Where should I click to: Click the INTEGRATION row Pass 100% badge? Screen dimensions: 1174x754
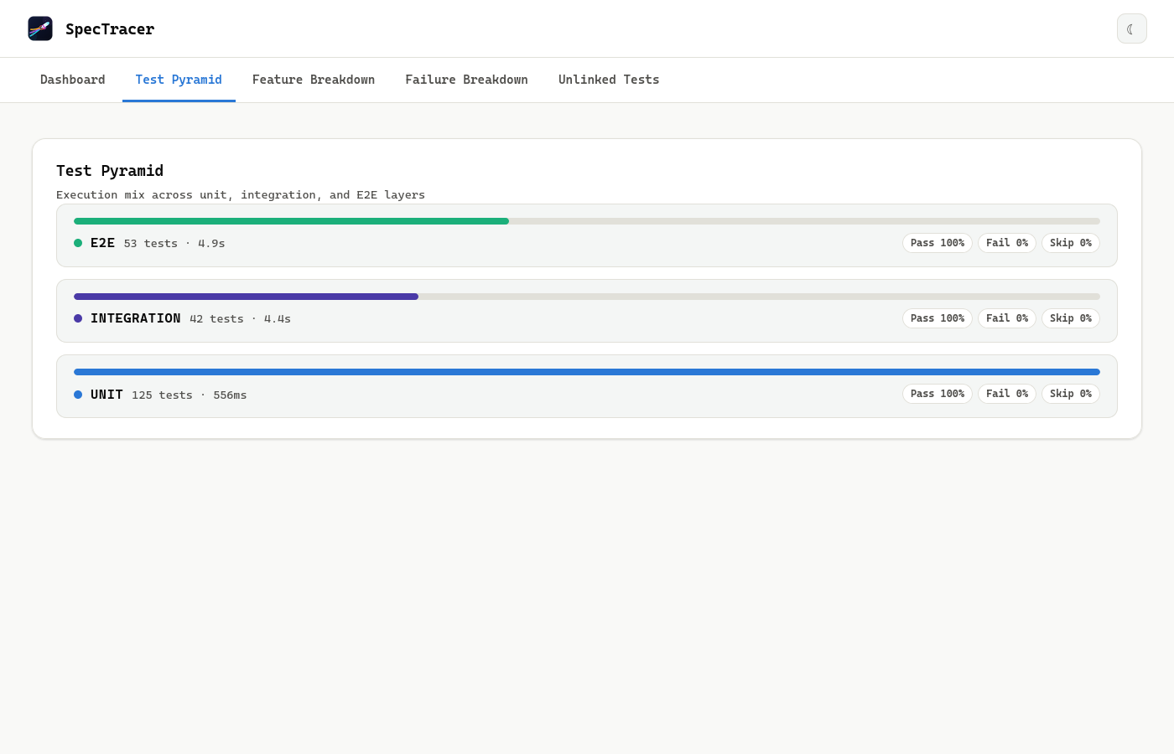pos(938,318)
